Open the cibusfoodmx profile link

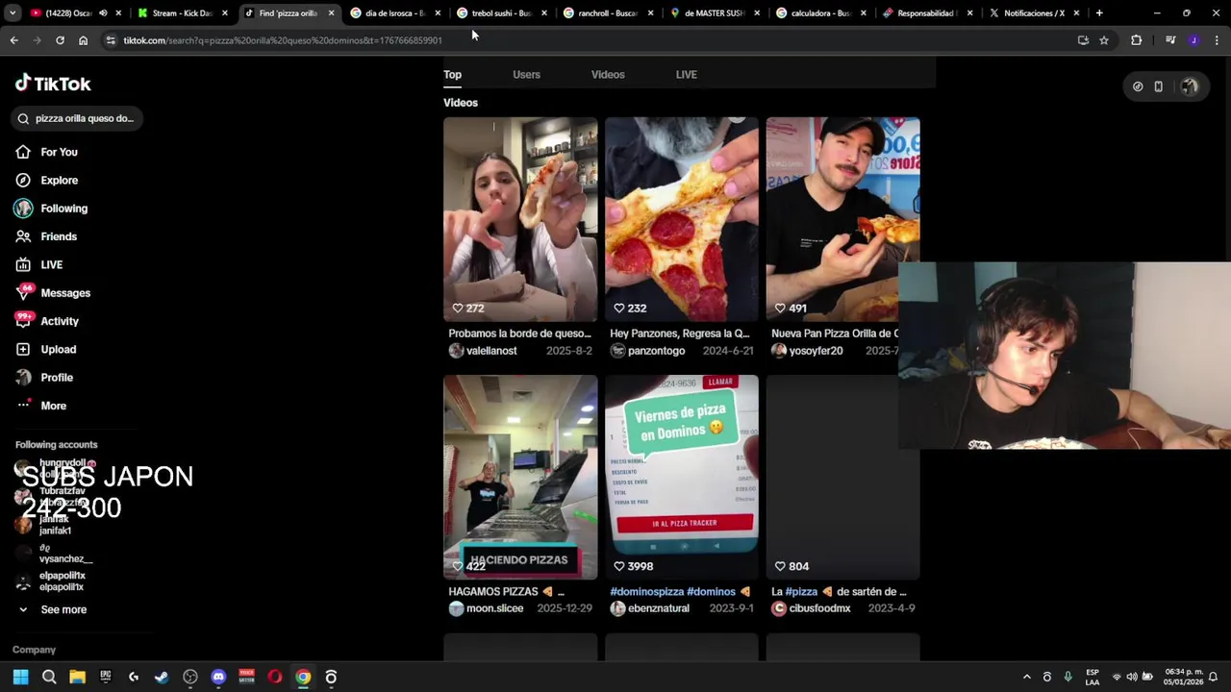tap(819, 608)
